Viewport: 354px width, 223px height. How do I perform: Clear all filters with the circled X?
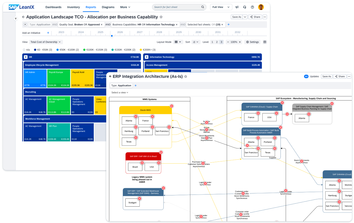(25, 25)
